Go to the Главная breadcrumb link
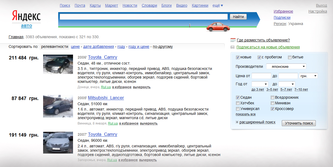The width and height of the screenshot is (333, 167). pos(16,37)
